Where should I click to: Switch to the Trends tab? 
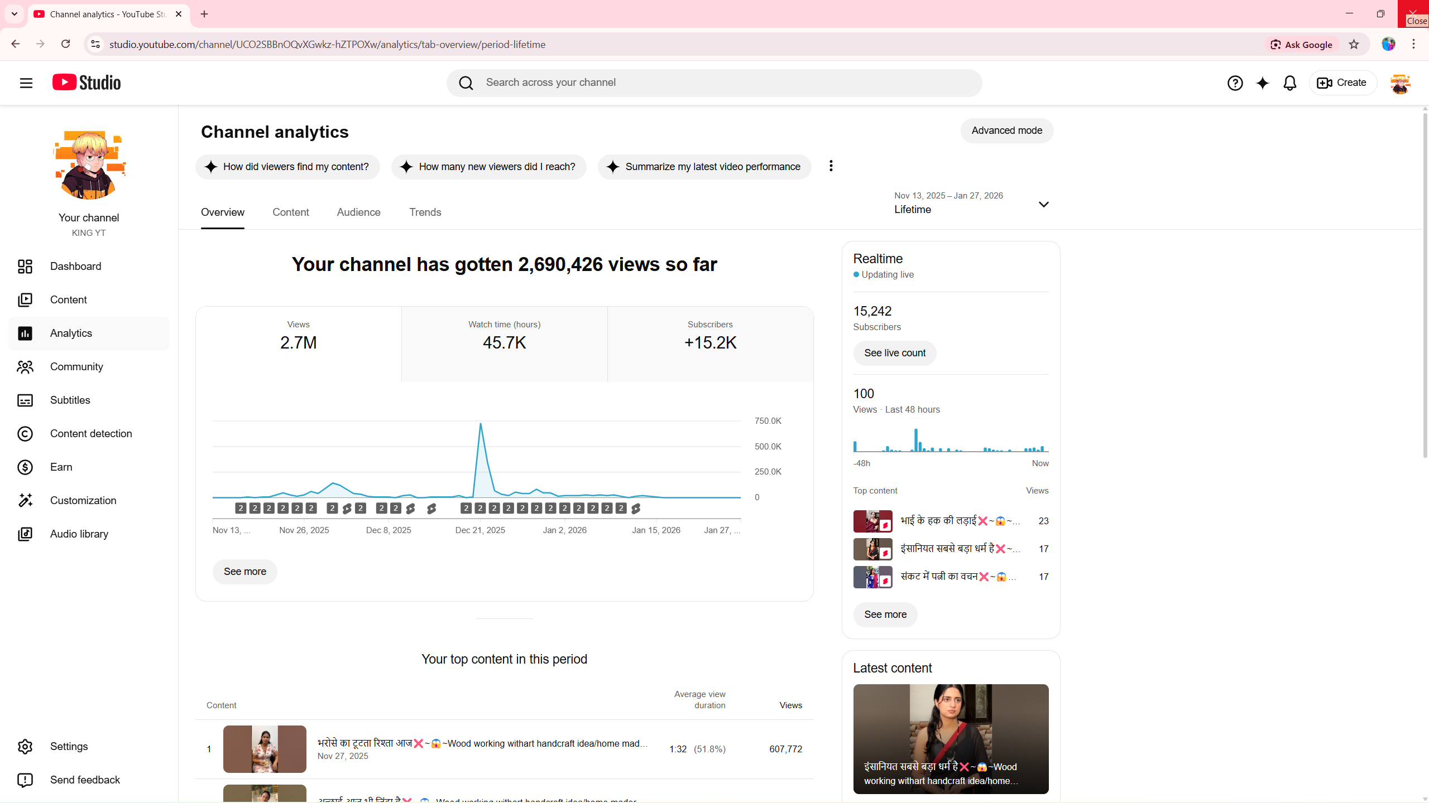pos(425,212)
